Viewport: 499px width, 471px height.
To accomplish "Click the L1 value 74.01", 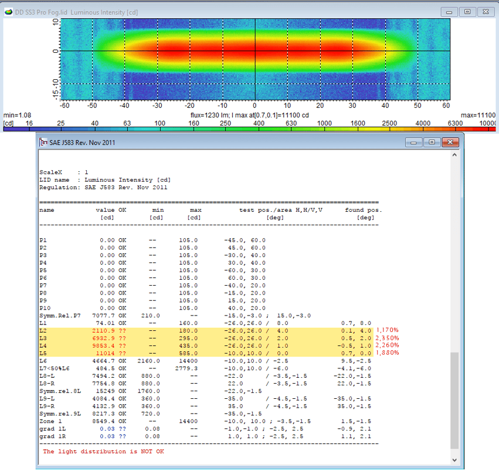I will (105, 323).
